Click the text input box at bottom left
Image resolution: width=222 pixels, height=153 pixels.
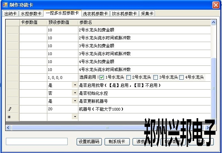point(37,142)
